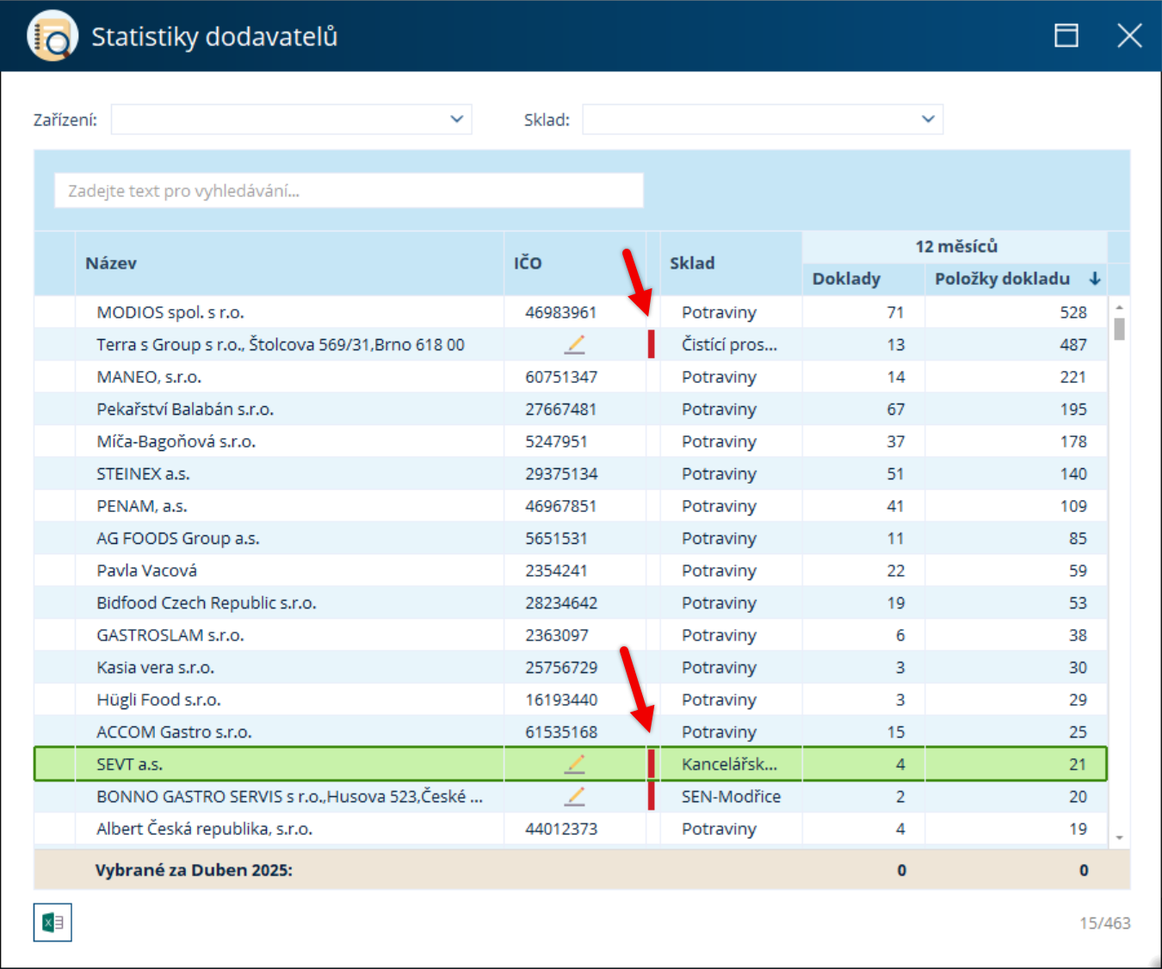Click Položky dokladu value 528

pos(1073,312)
